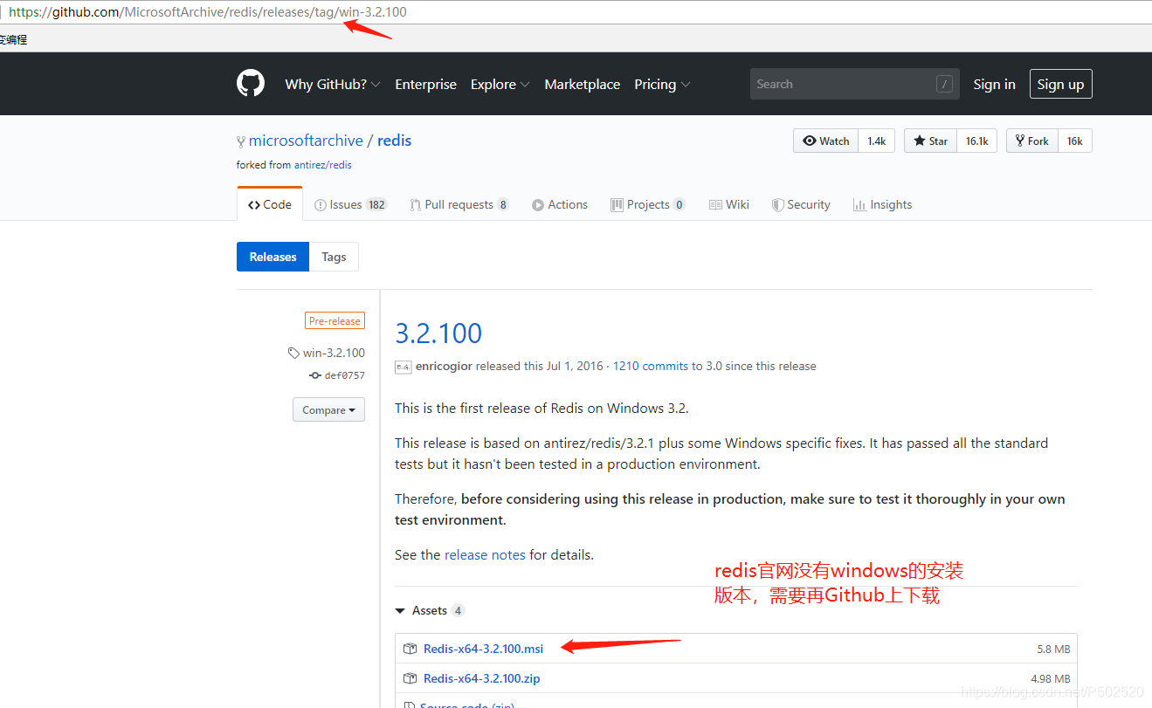Click the commit icon next to def0757
Viewport: 1152px width, 708px height.
point(315,375)
